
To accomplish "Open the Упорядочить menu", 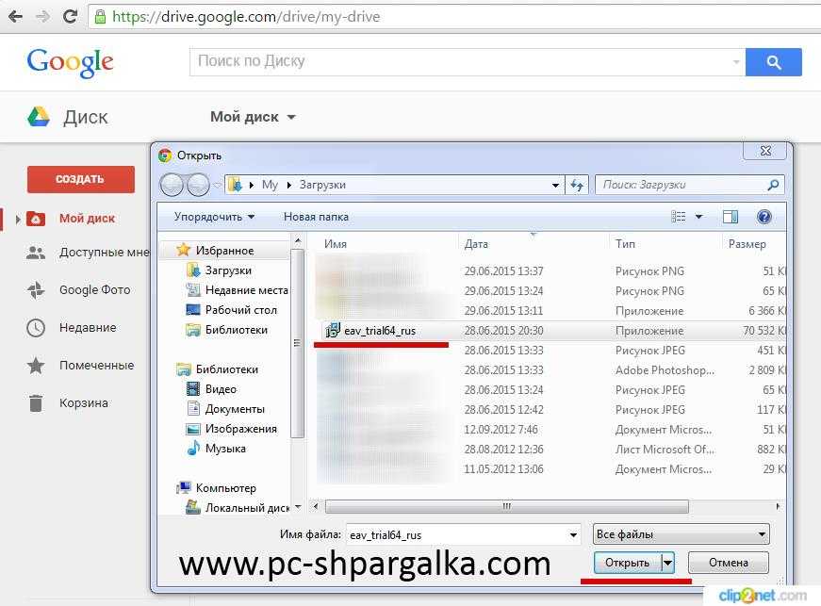I will pyautogui.click(x=214, y=217).
